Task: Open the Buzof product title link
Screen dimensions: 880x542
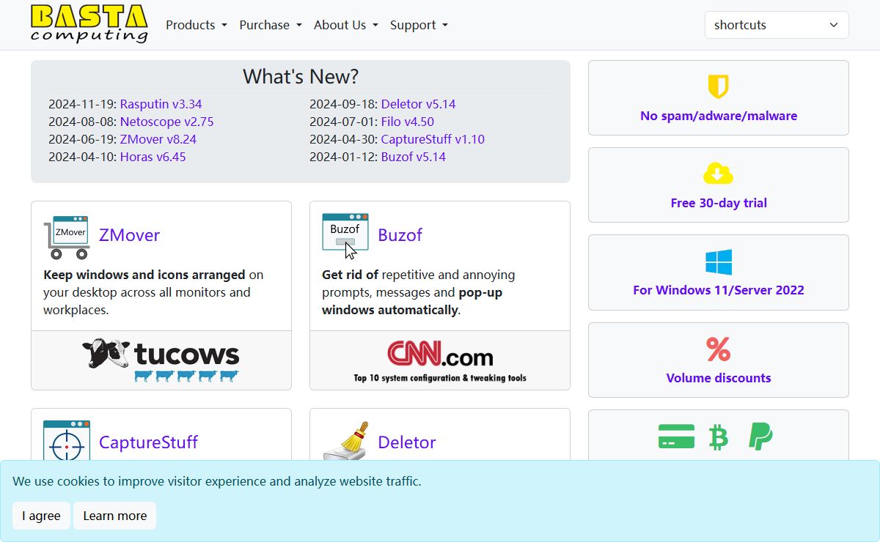Action: pyautogui.click(x=400, y=235)
